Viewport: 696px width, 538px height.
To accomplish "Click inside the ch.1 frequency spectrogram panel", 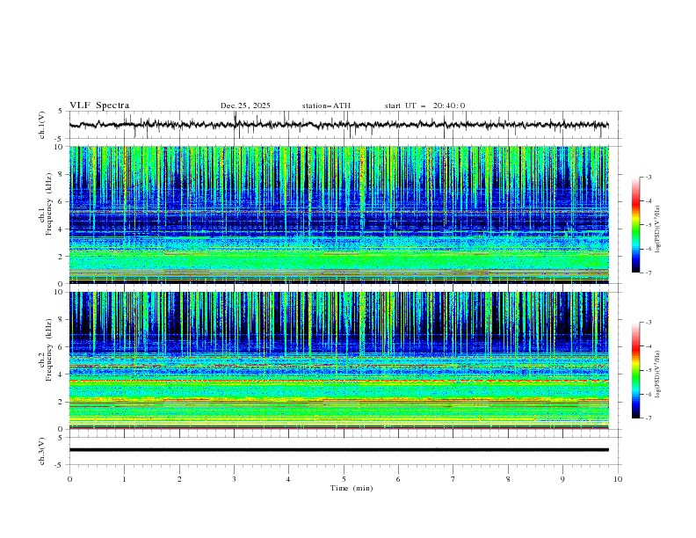I will [x=338, y=214].
